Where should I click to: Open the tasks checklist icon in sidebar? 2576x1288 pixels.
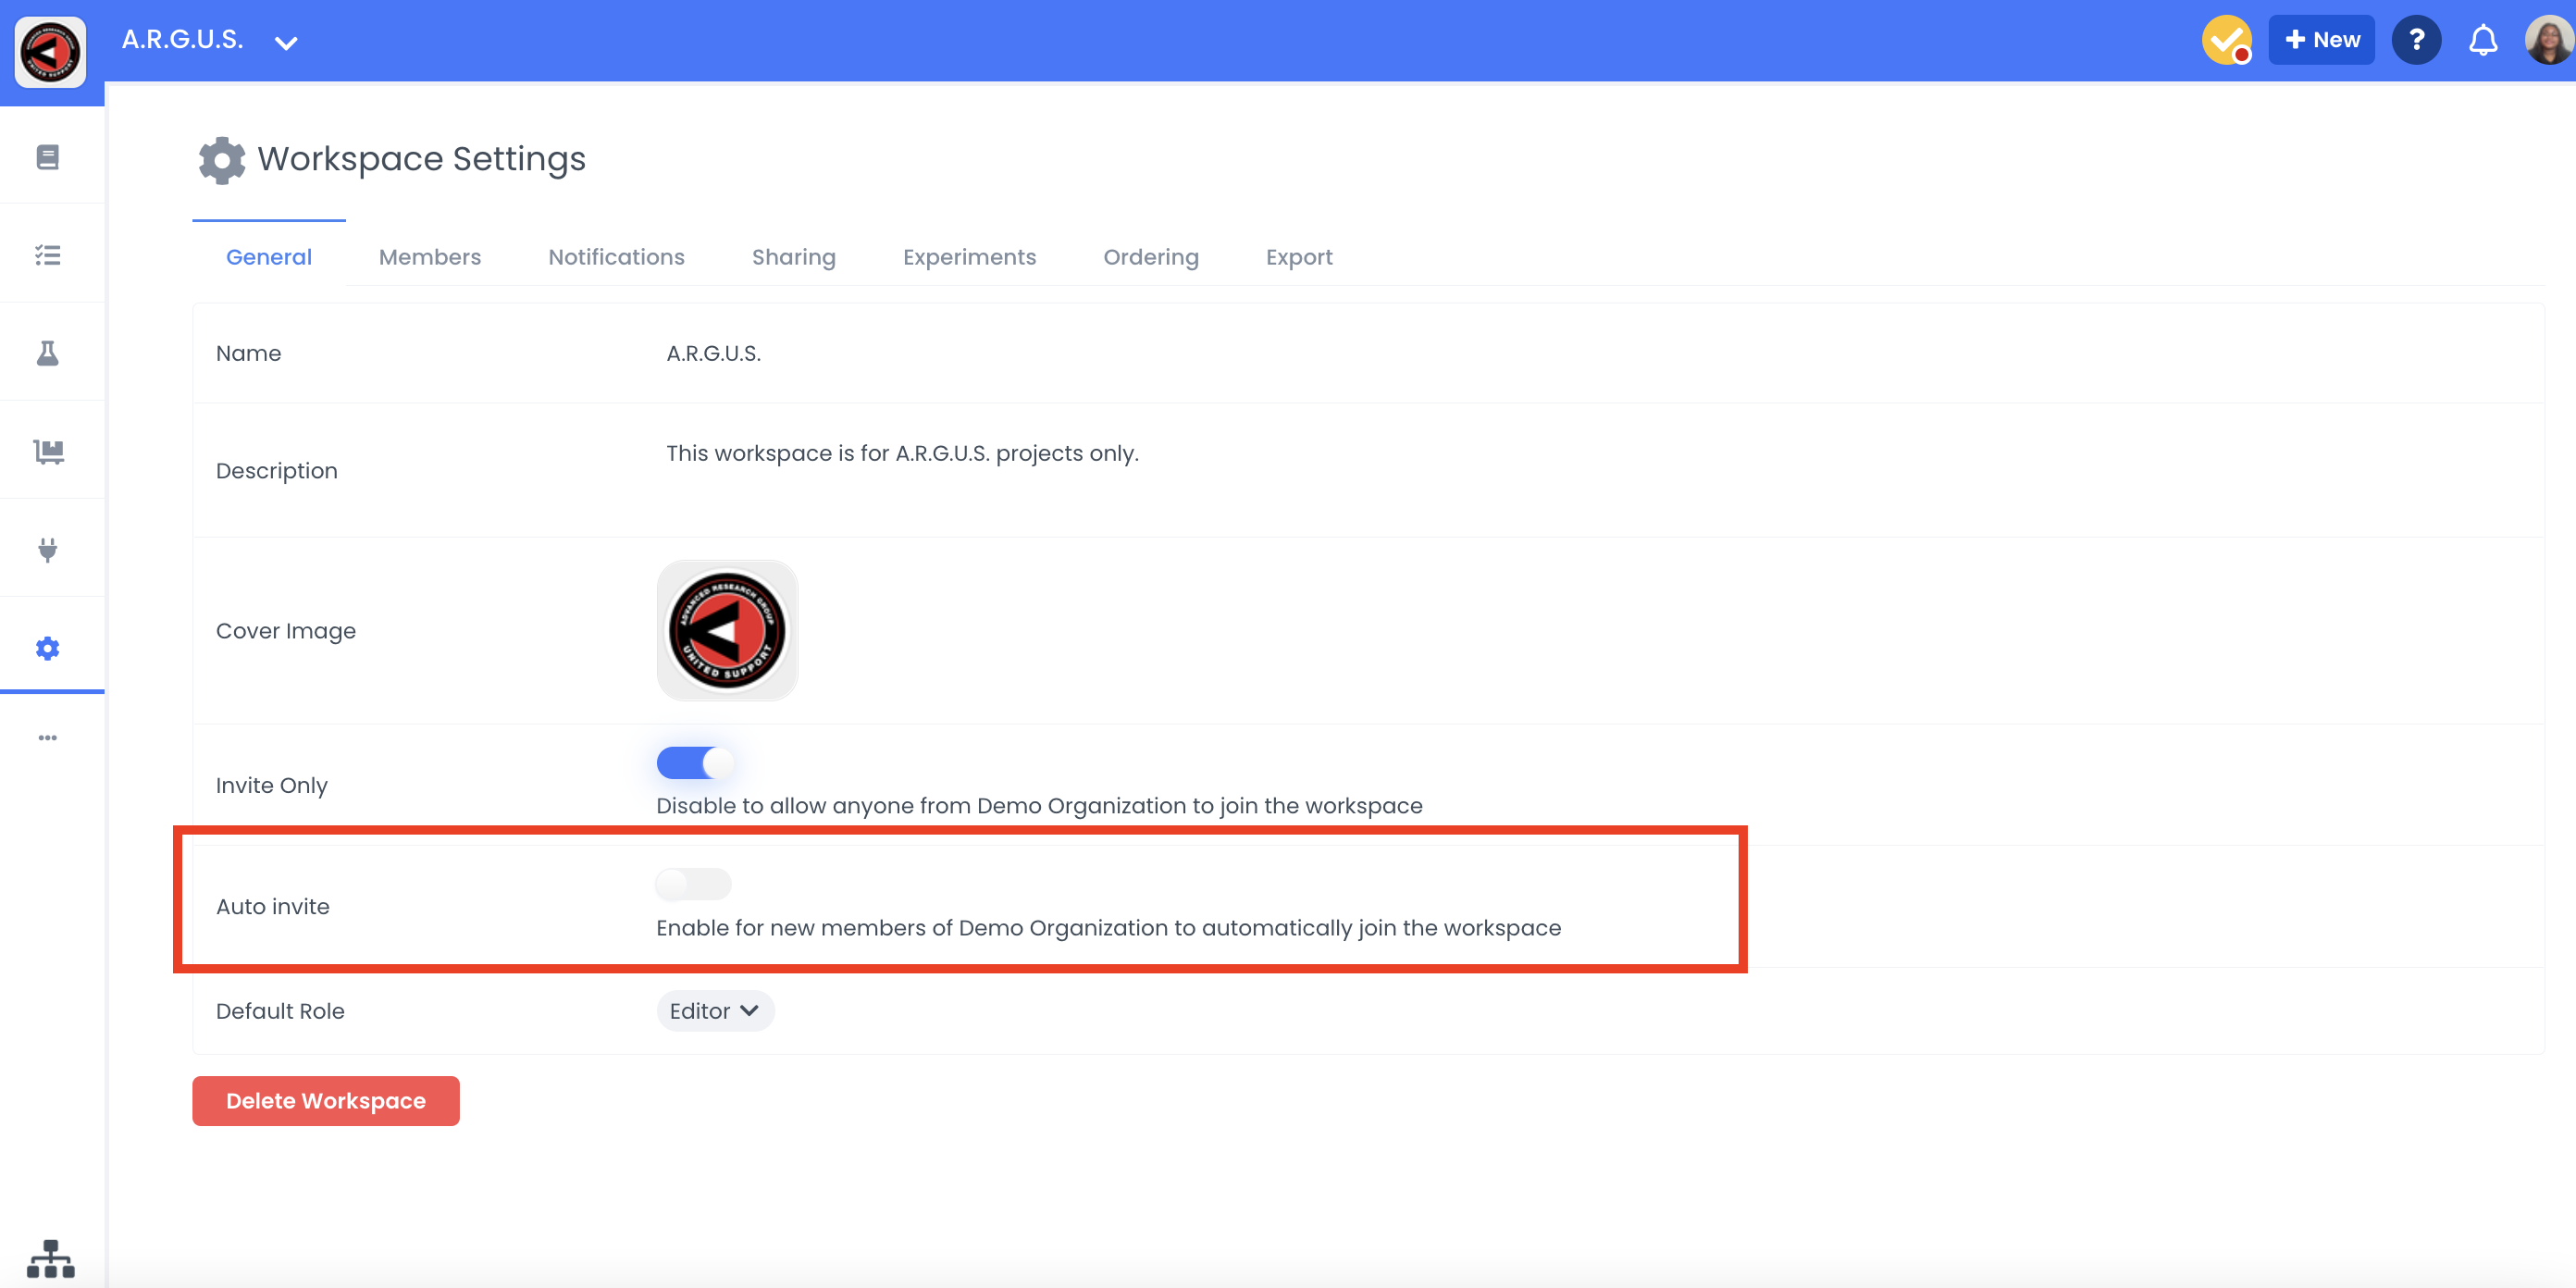pyautogui.click(x=47, y=255)
